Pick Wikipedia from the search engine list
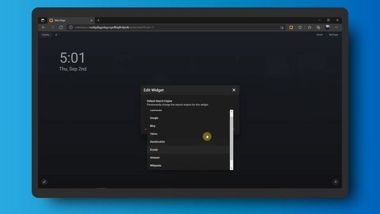 pos(188,165)
